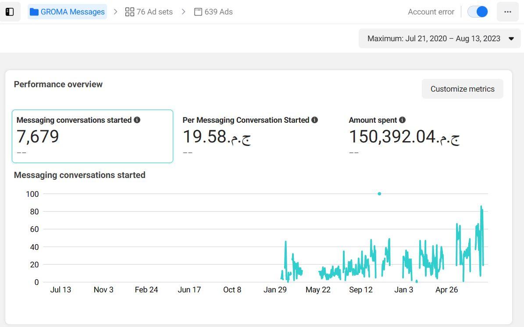Click the chevron after GROMA Messages

coord(116,12)
